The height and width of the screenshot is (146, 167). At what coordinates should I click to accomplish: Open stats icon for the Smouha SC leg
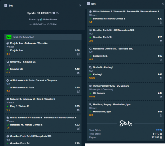coord(78,73)
